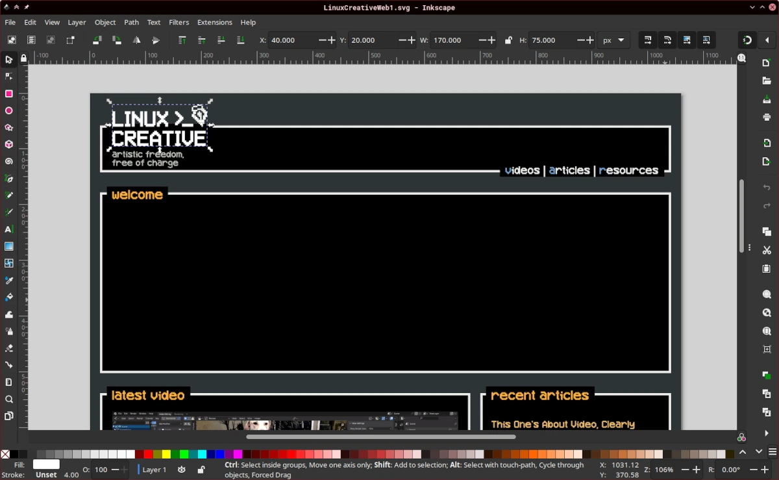Toggle snapping on or off
Viewport: 779px width, 480px height.
point(747,40)
